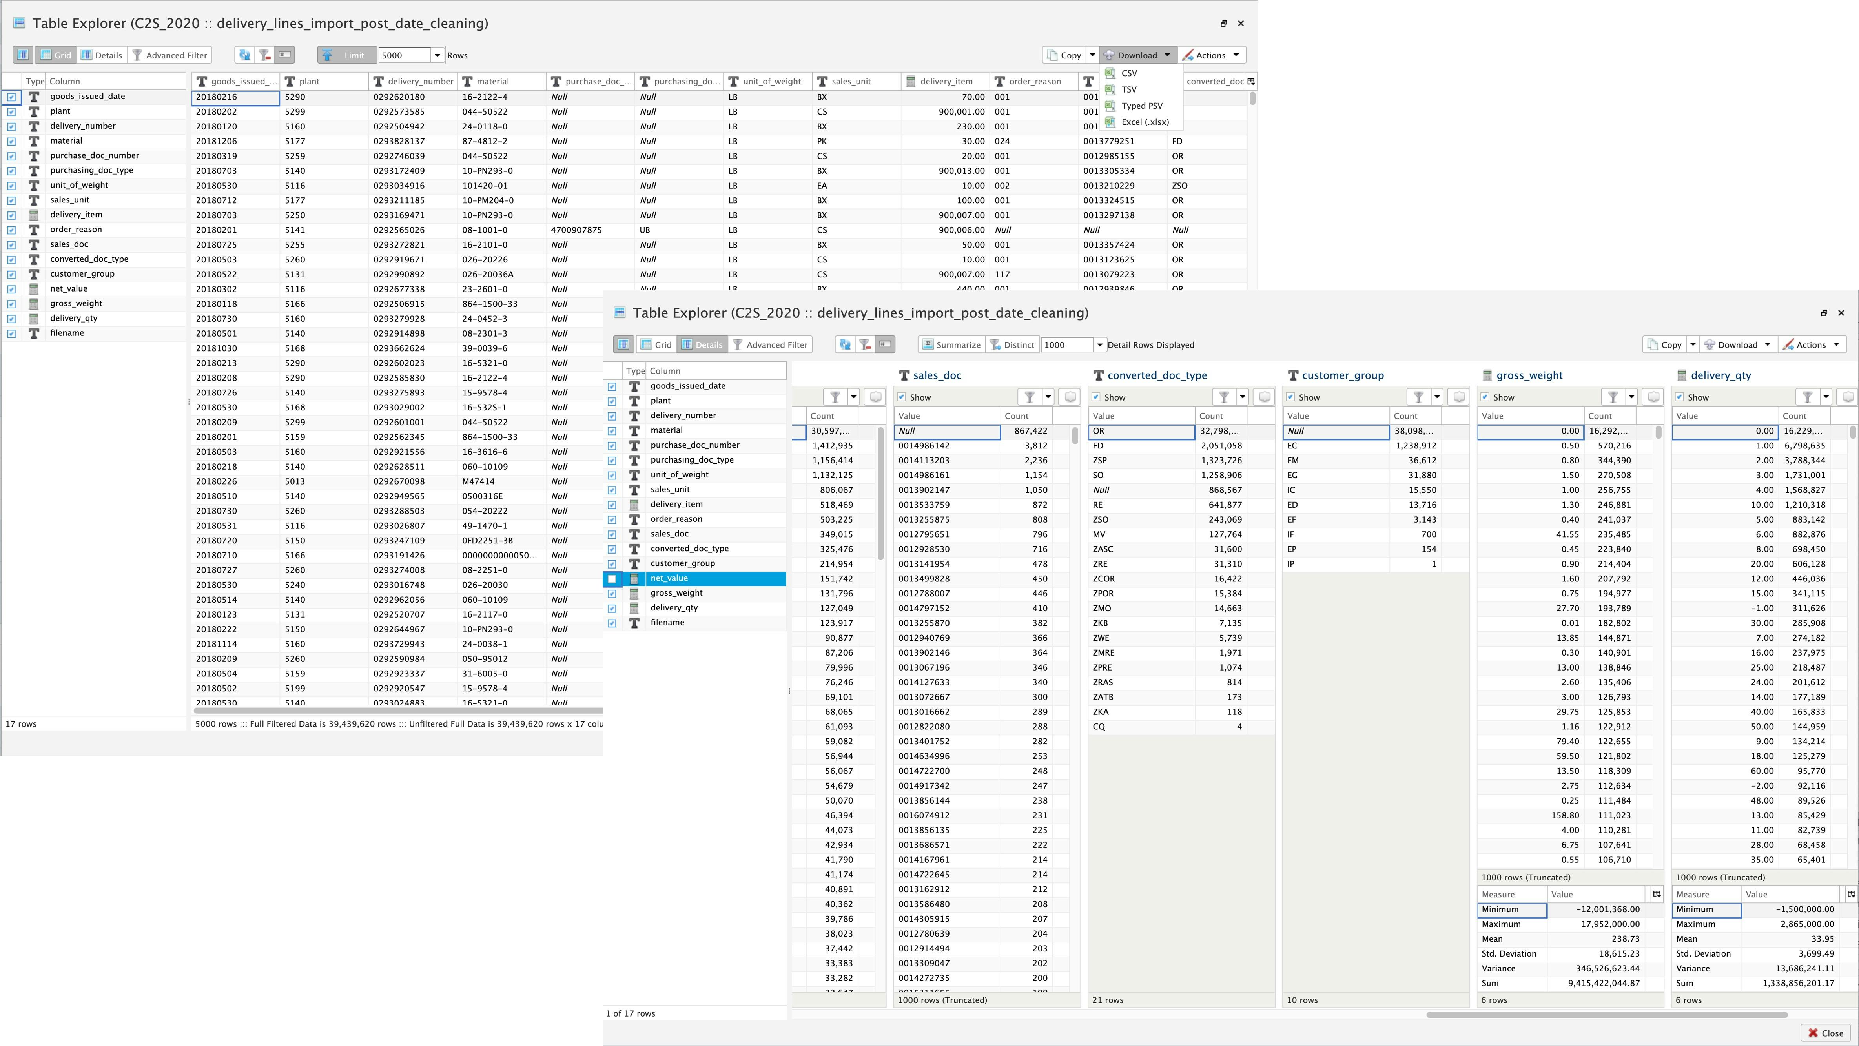
Task: Refresh the table data
Action: point(245,55)
